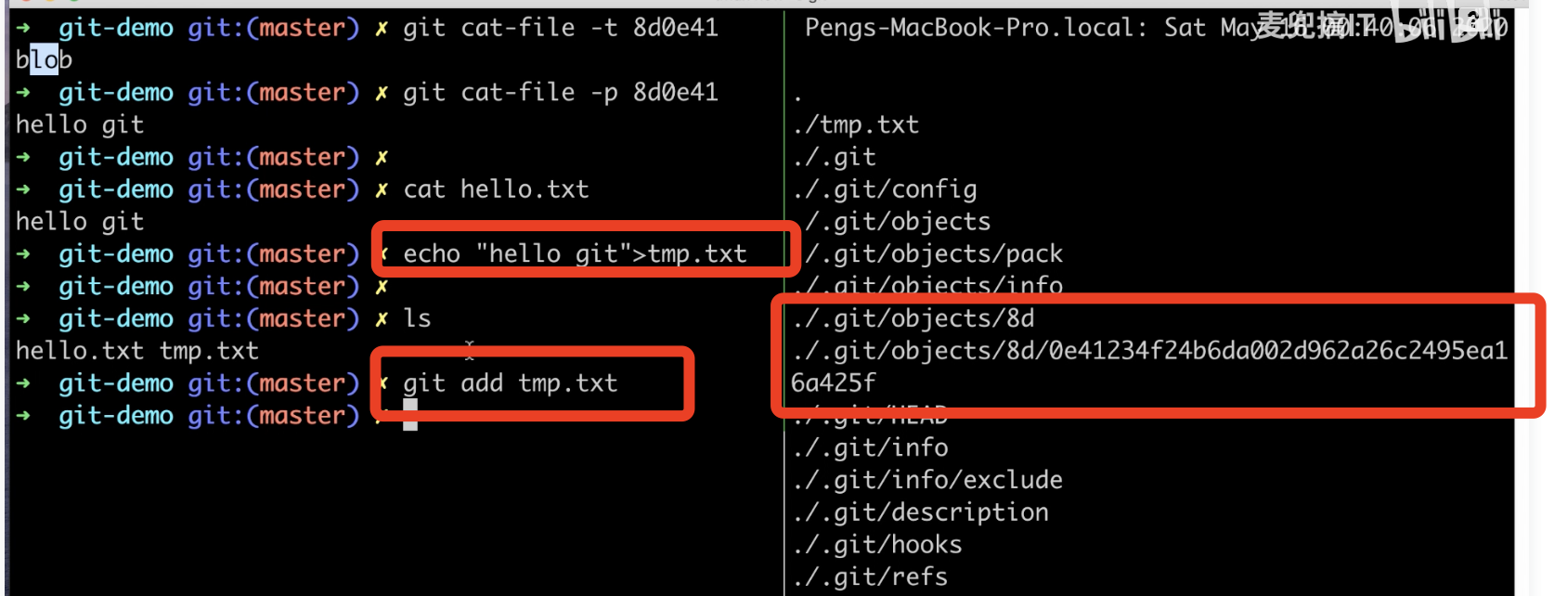Image resolution: width=1554 pixels, height=596 pixels.
Task: Click the 'git add tmp.txt' command text
Action: pos(510,382)
